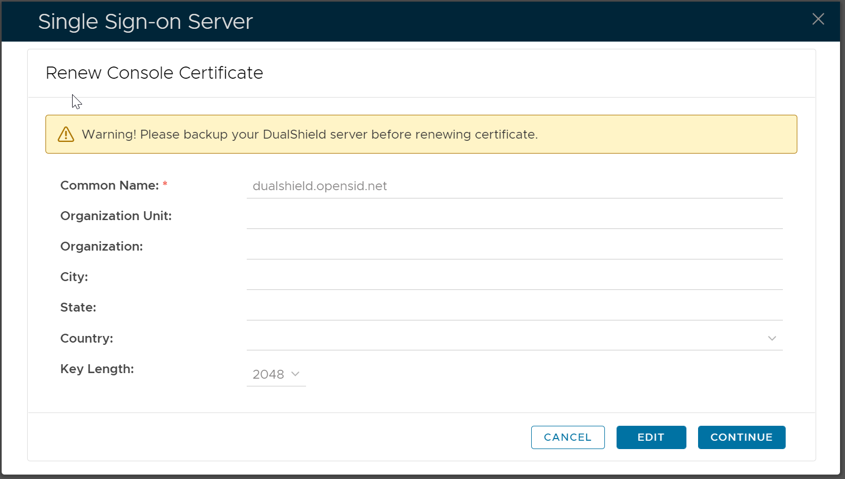Close the Single Sign-on Server dialog
845x479 pixels.
(x=818, y=19)
